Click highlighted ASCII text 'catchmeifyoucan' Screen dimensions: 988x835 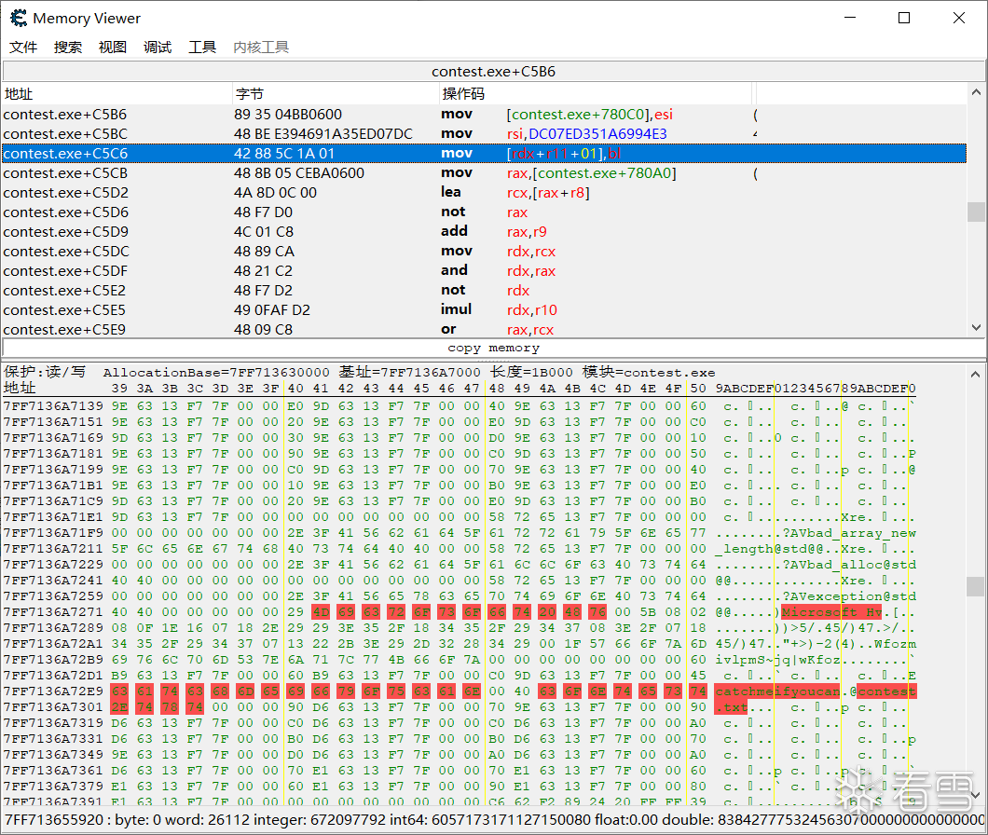pos(777,691)
